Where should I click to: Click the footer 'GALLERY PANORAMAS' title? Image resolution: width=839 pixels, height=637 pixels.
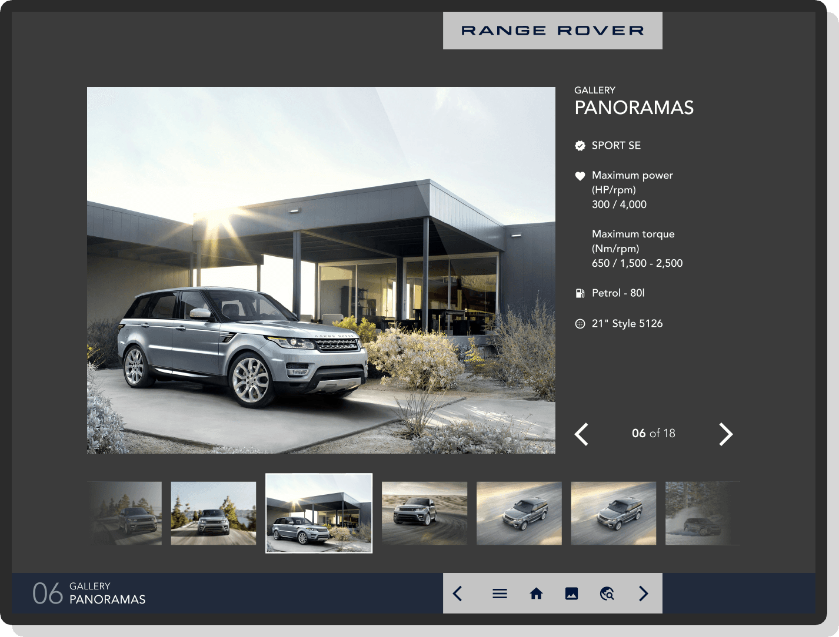(107, 594)
